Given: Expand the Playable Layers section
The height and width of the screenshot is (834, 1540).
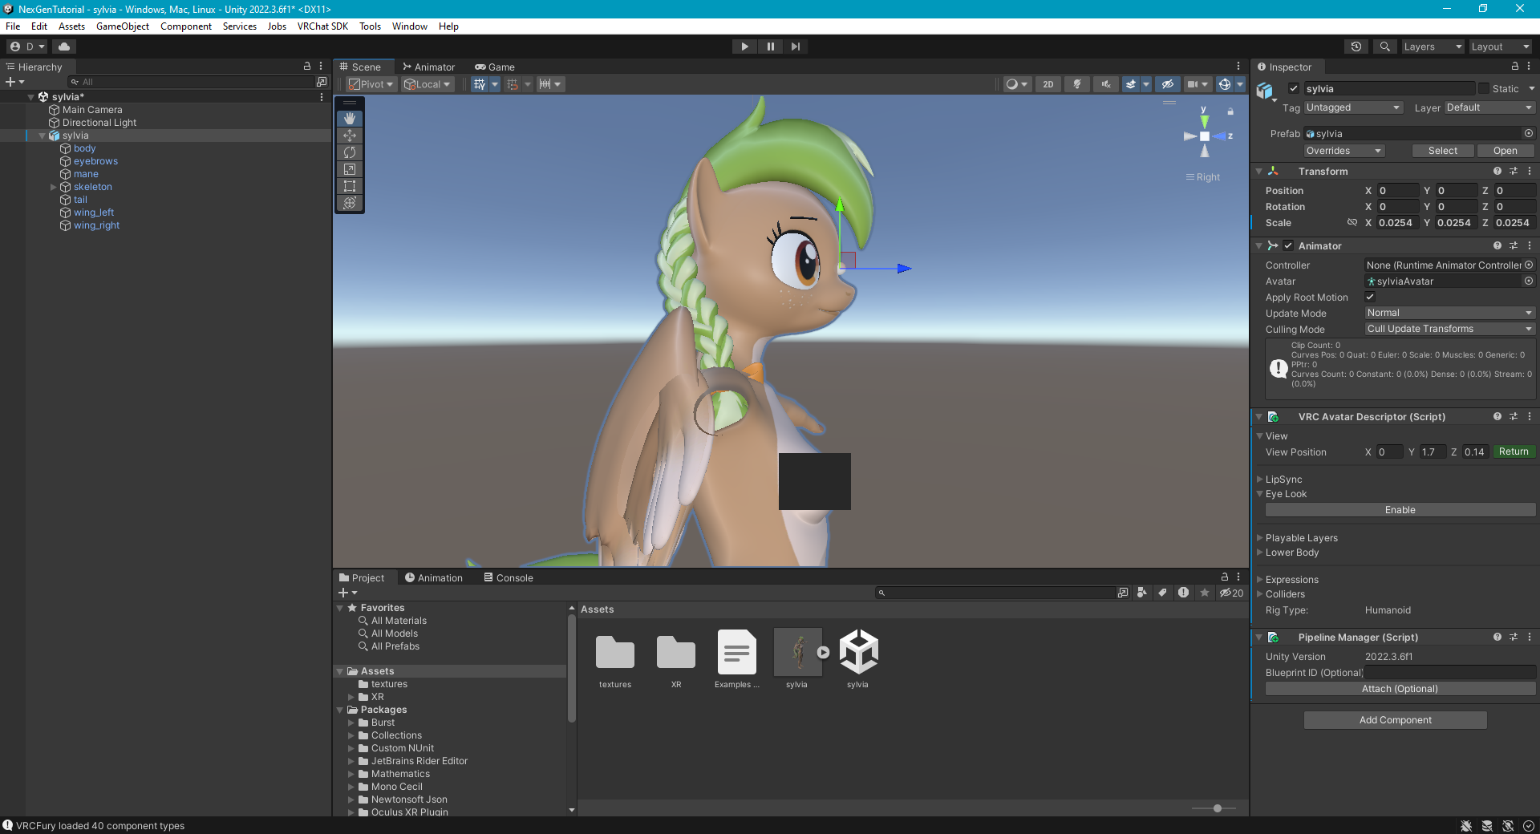Looking at the screenshot, I should 1259,538.
